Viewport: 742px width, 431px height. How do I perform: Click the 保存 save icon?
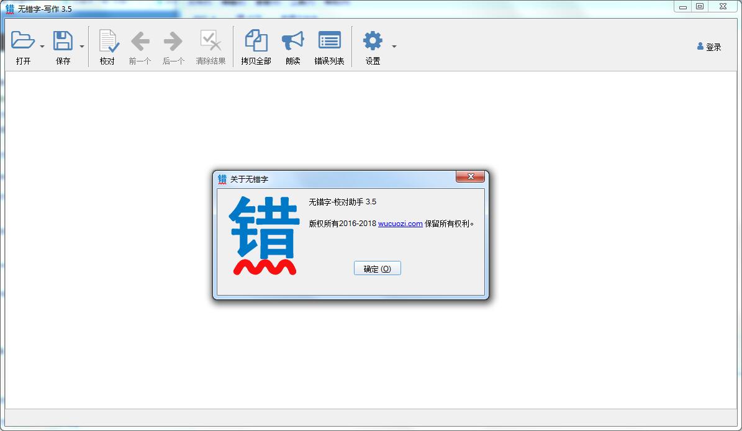pos(63,40)
